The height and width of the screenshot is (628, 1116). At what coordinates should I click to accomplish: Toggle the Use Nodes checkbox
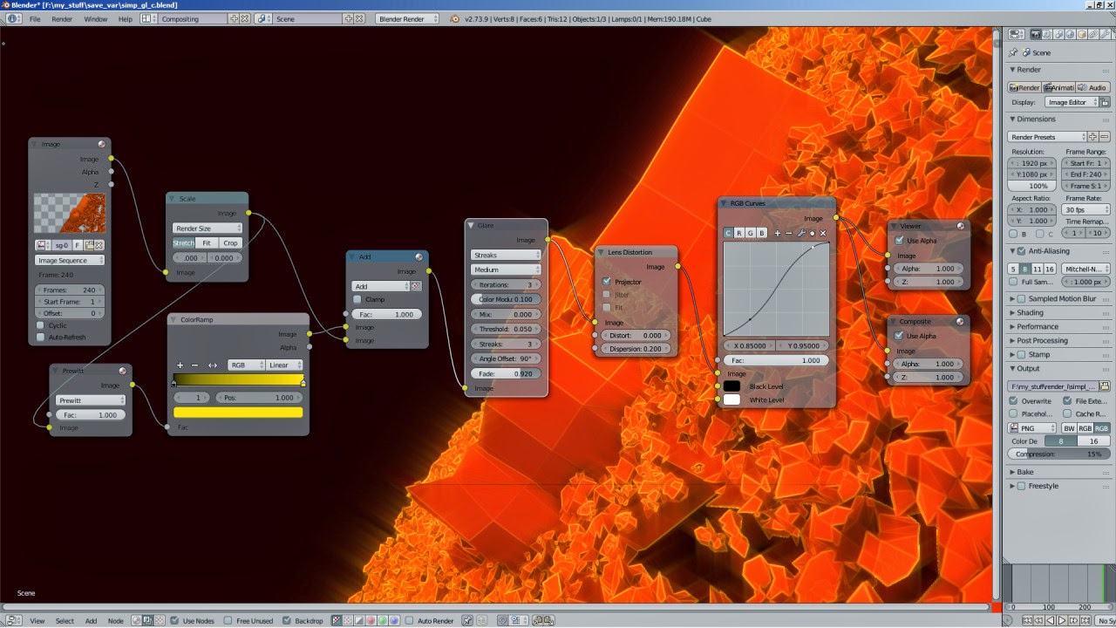[175, 621]
